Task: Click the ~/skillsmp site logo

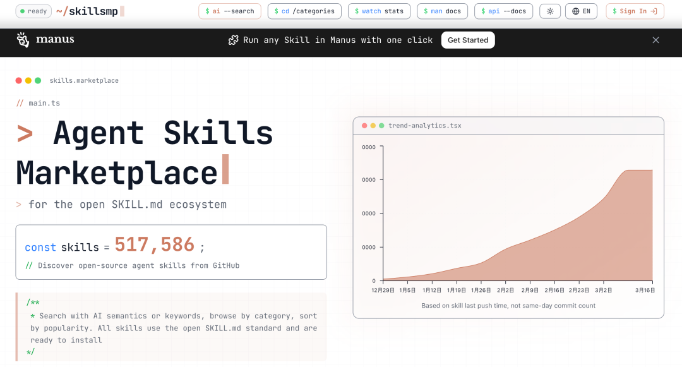Action: pyautogui.click(x=90, y=11)
